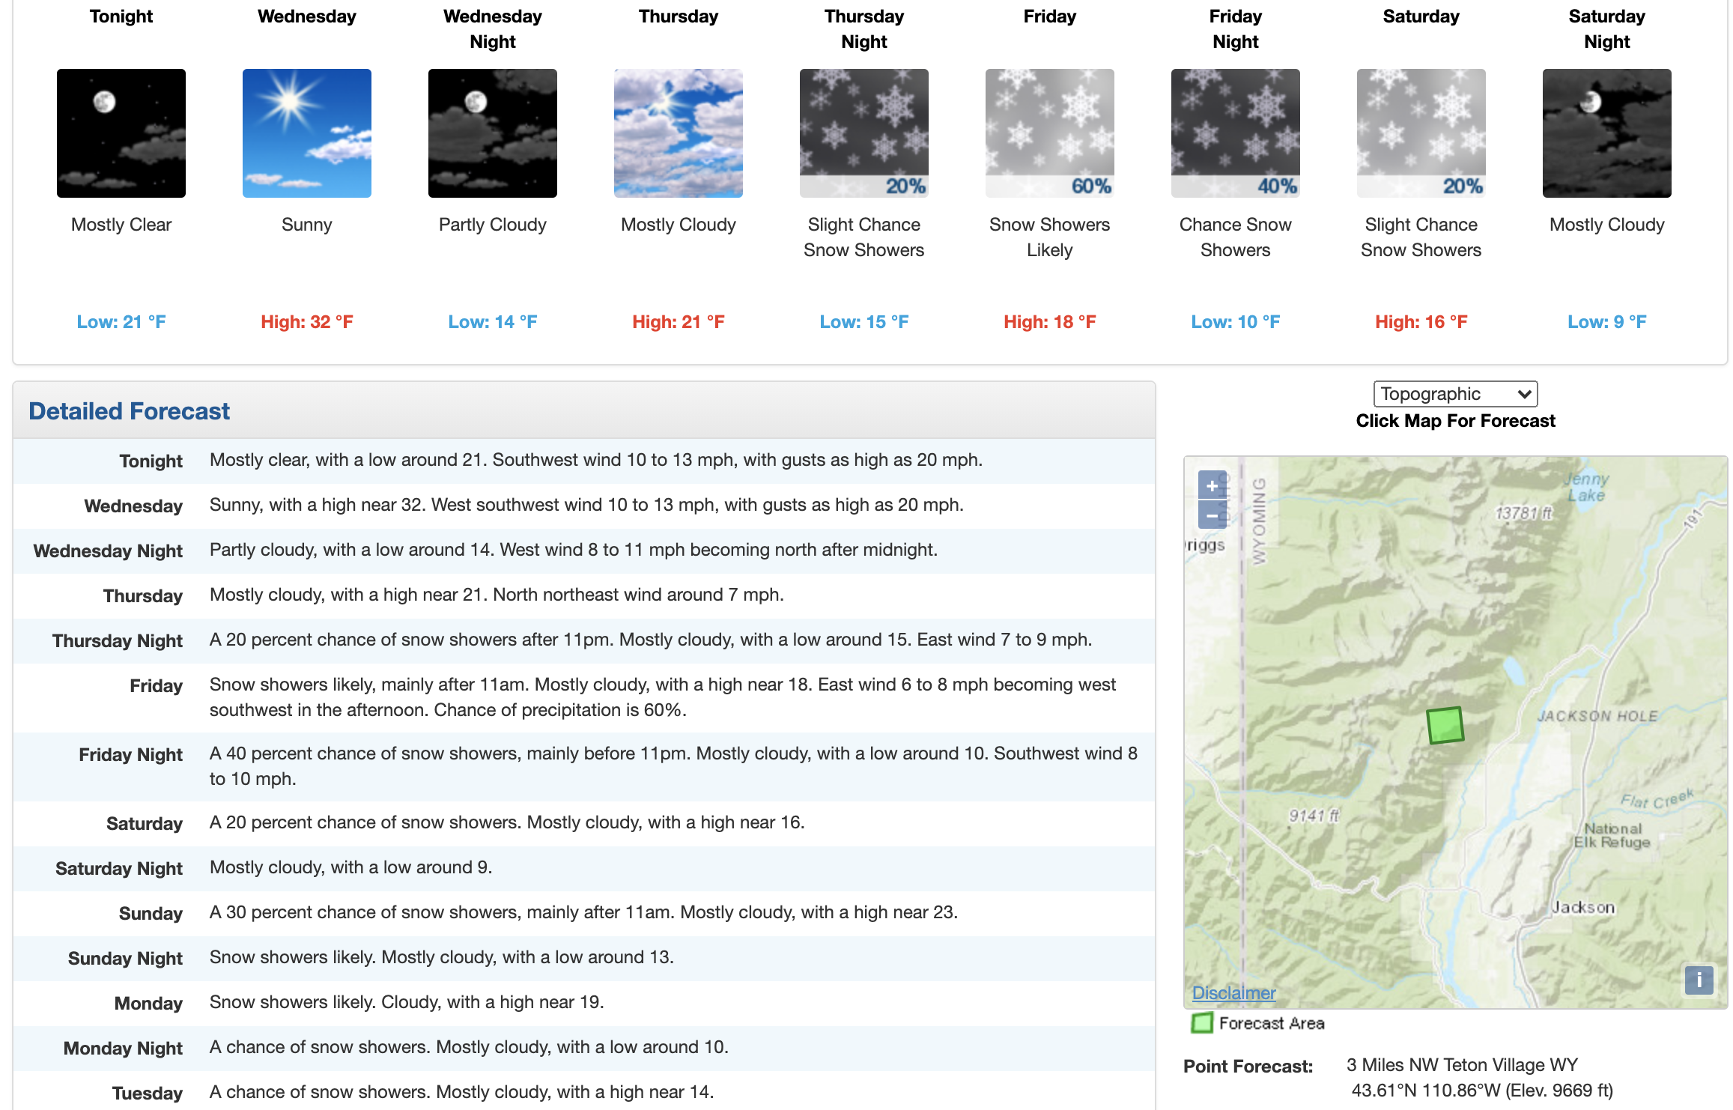1733x1110 pixels.
Task: Click 'High: 32 °F' under Wednesday
Action: (x=307, y=322)
